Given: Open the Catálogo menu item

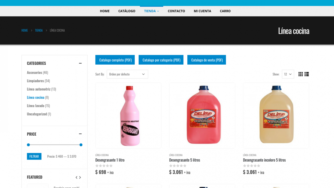Looking at the screenshot, I should click(x=127, y=11).
